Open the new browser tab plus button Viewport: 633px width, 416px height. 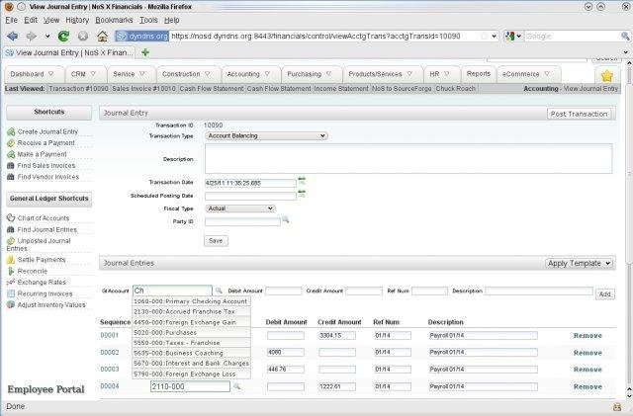145,52
